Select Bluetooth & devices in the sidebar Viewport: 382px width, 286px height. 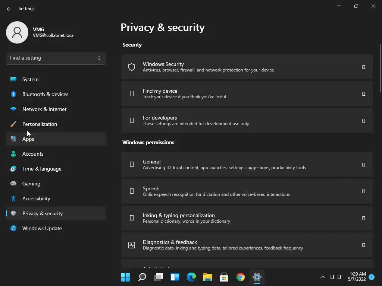tap(56, 94)
